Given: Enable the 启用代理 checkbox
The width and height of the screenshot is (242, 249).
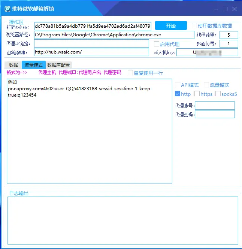Looking at the screenshot, I should tap(157, 44).
